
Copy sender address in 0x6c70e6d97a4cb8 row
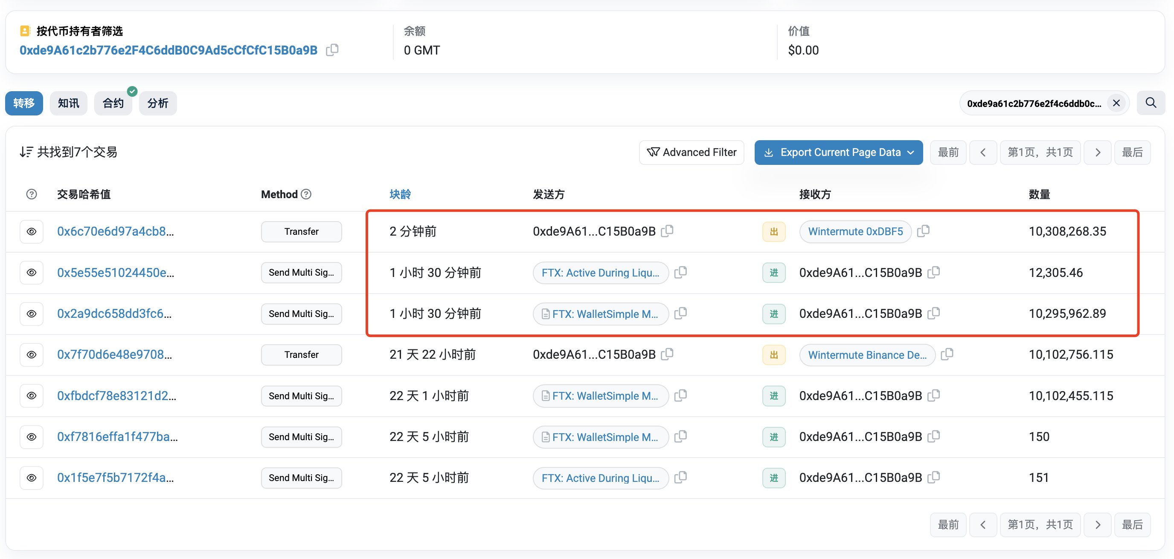667,231
